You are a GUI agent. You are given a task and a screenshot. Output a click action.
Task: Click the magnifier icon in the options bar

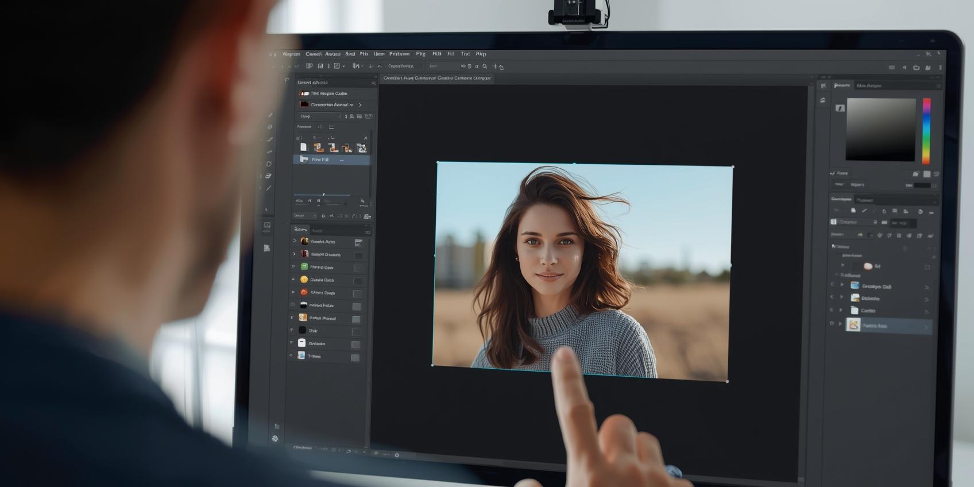(485, 67)
